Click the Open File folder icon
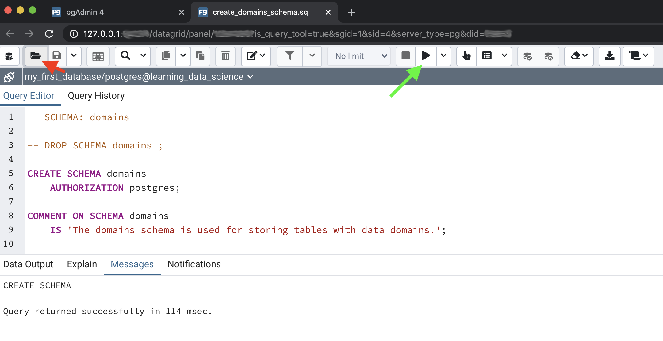Image resolution: width=663 pixels, height=341 pixels. pyautogui.click(x=36, y=56)
